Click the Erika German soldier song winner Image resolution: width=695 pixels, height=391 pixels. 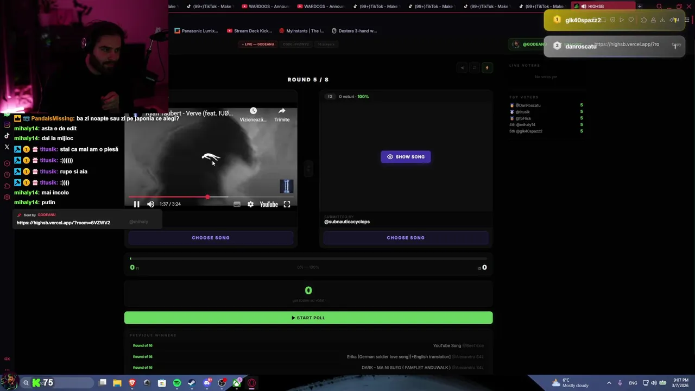(399, 357)
